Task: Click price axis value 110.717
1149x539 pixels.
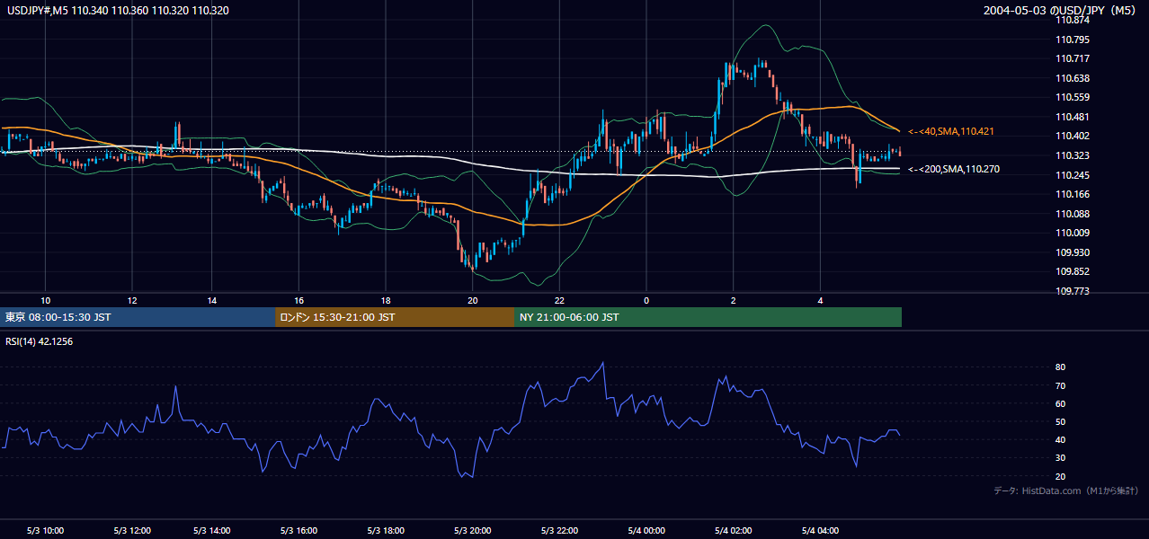Action: click(x=1073, y=59)
